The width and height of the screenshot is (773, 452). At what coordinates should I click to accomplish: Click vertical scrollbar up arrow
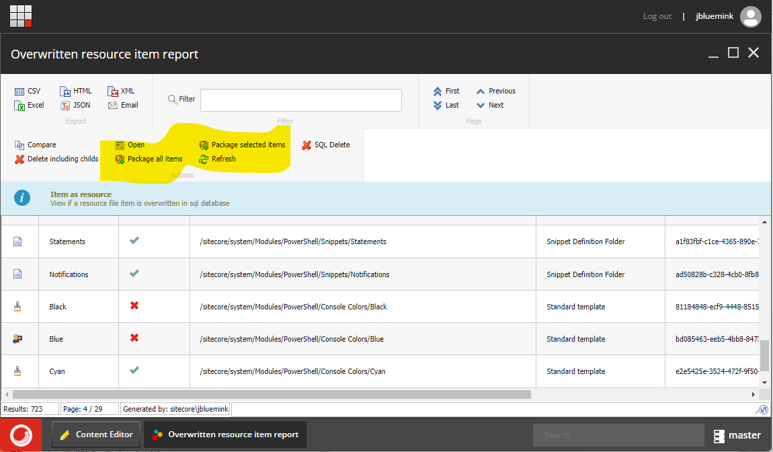pos(765,222)
